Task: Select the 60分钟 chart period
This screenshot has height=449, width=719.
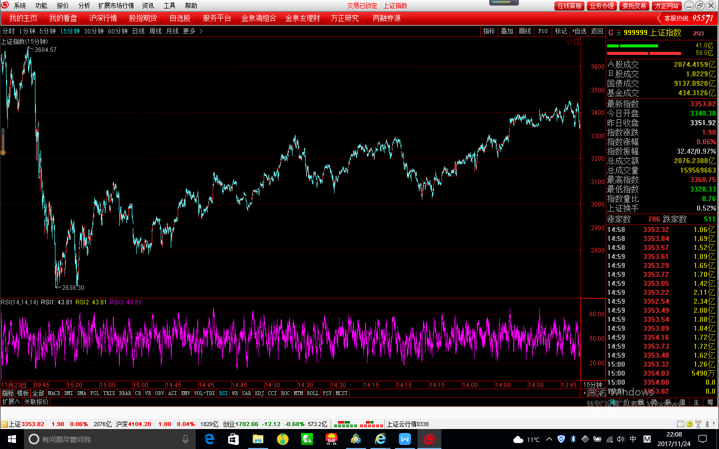Action: coord(118,31)
